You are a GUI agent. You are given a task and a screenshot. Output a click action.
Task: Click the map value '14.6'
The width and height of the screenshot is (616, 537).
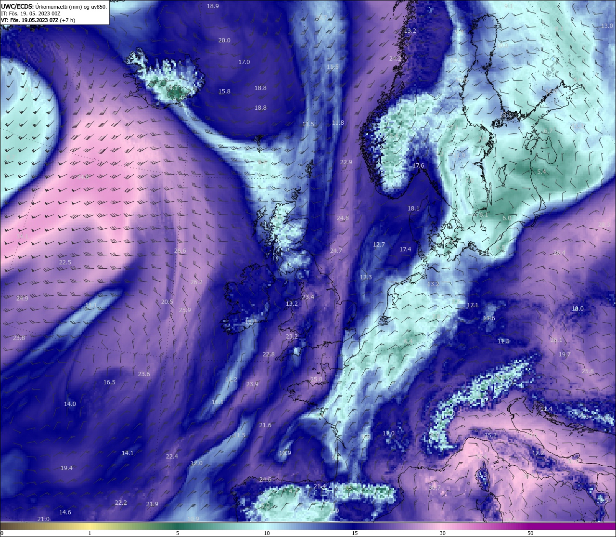pos(65,512)
